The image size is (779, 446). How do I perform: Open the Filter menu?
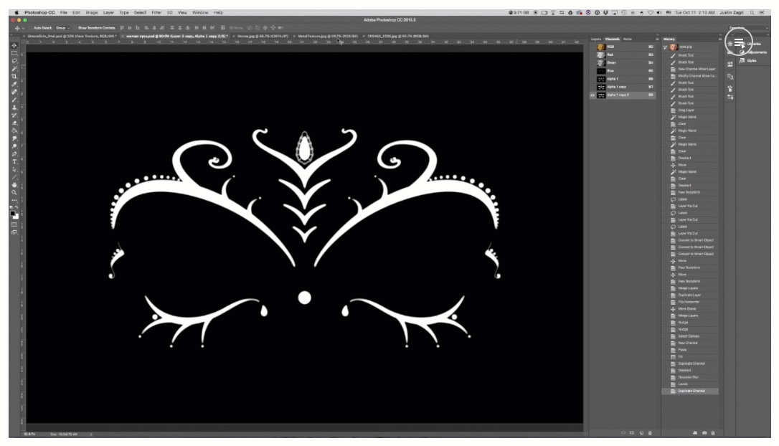156,12
